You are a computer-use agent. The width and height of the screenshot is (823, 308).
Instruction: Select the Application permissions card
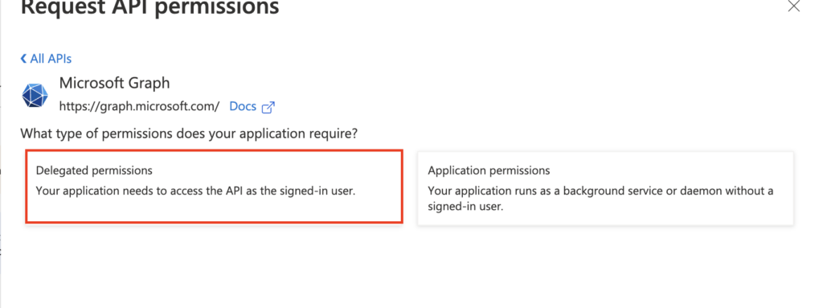605,189
